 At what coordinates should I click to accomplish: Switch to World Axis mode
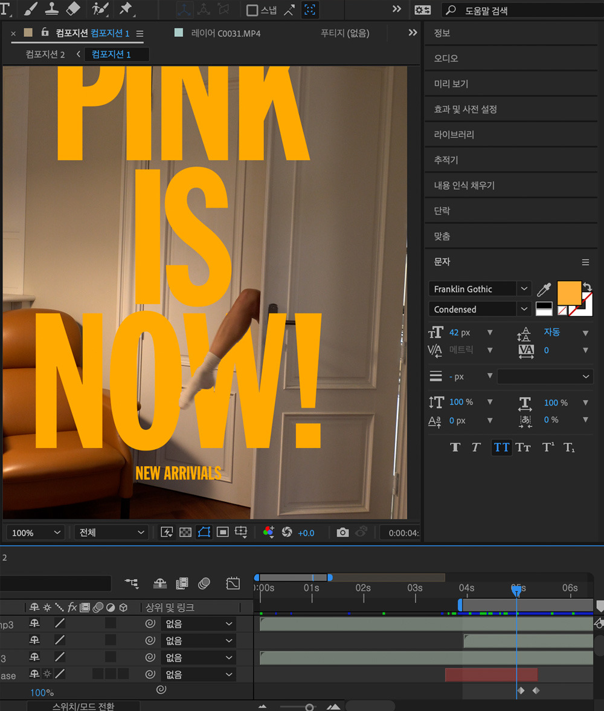pos(204,10)
